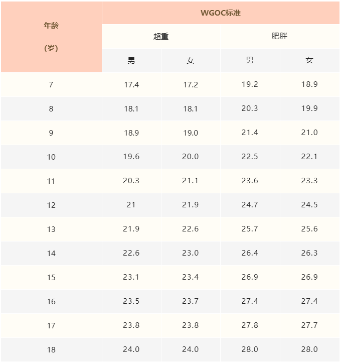Screen dimensions: 341x364
Task: Click the age 7 row label
Action: click(x=51, y=85)
